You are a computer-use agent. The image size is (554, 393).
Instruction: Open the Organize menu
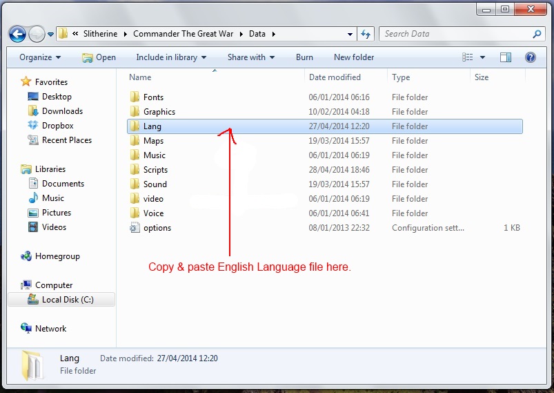tap(40, 57)
